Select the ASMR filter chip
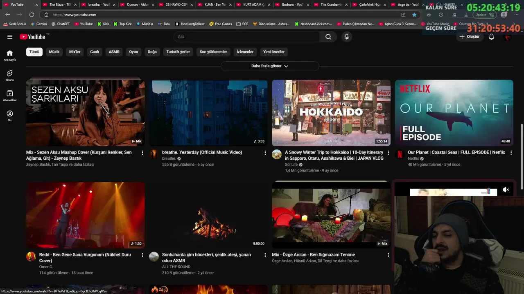Screen dimensions: 524x294 point(114,52)
